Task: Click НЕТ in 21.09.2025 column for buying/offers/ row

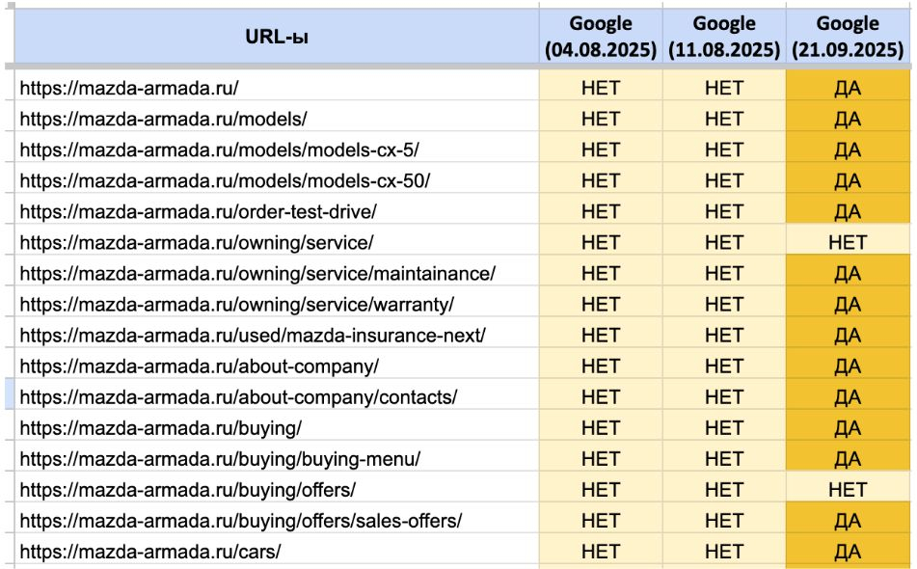Action: tap(847, 489)
